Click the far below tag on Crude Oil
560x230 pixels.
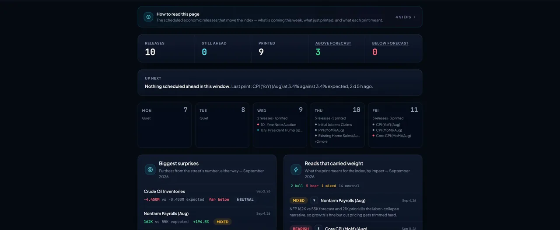[x=219, y=199]
